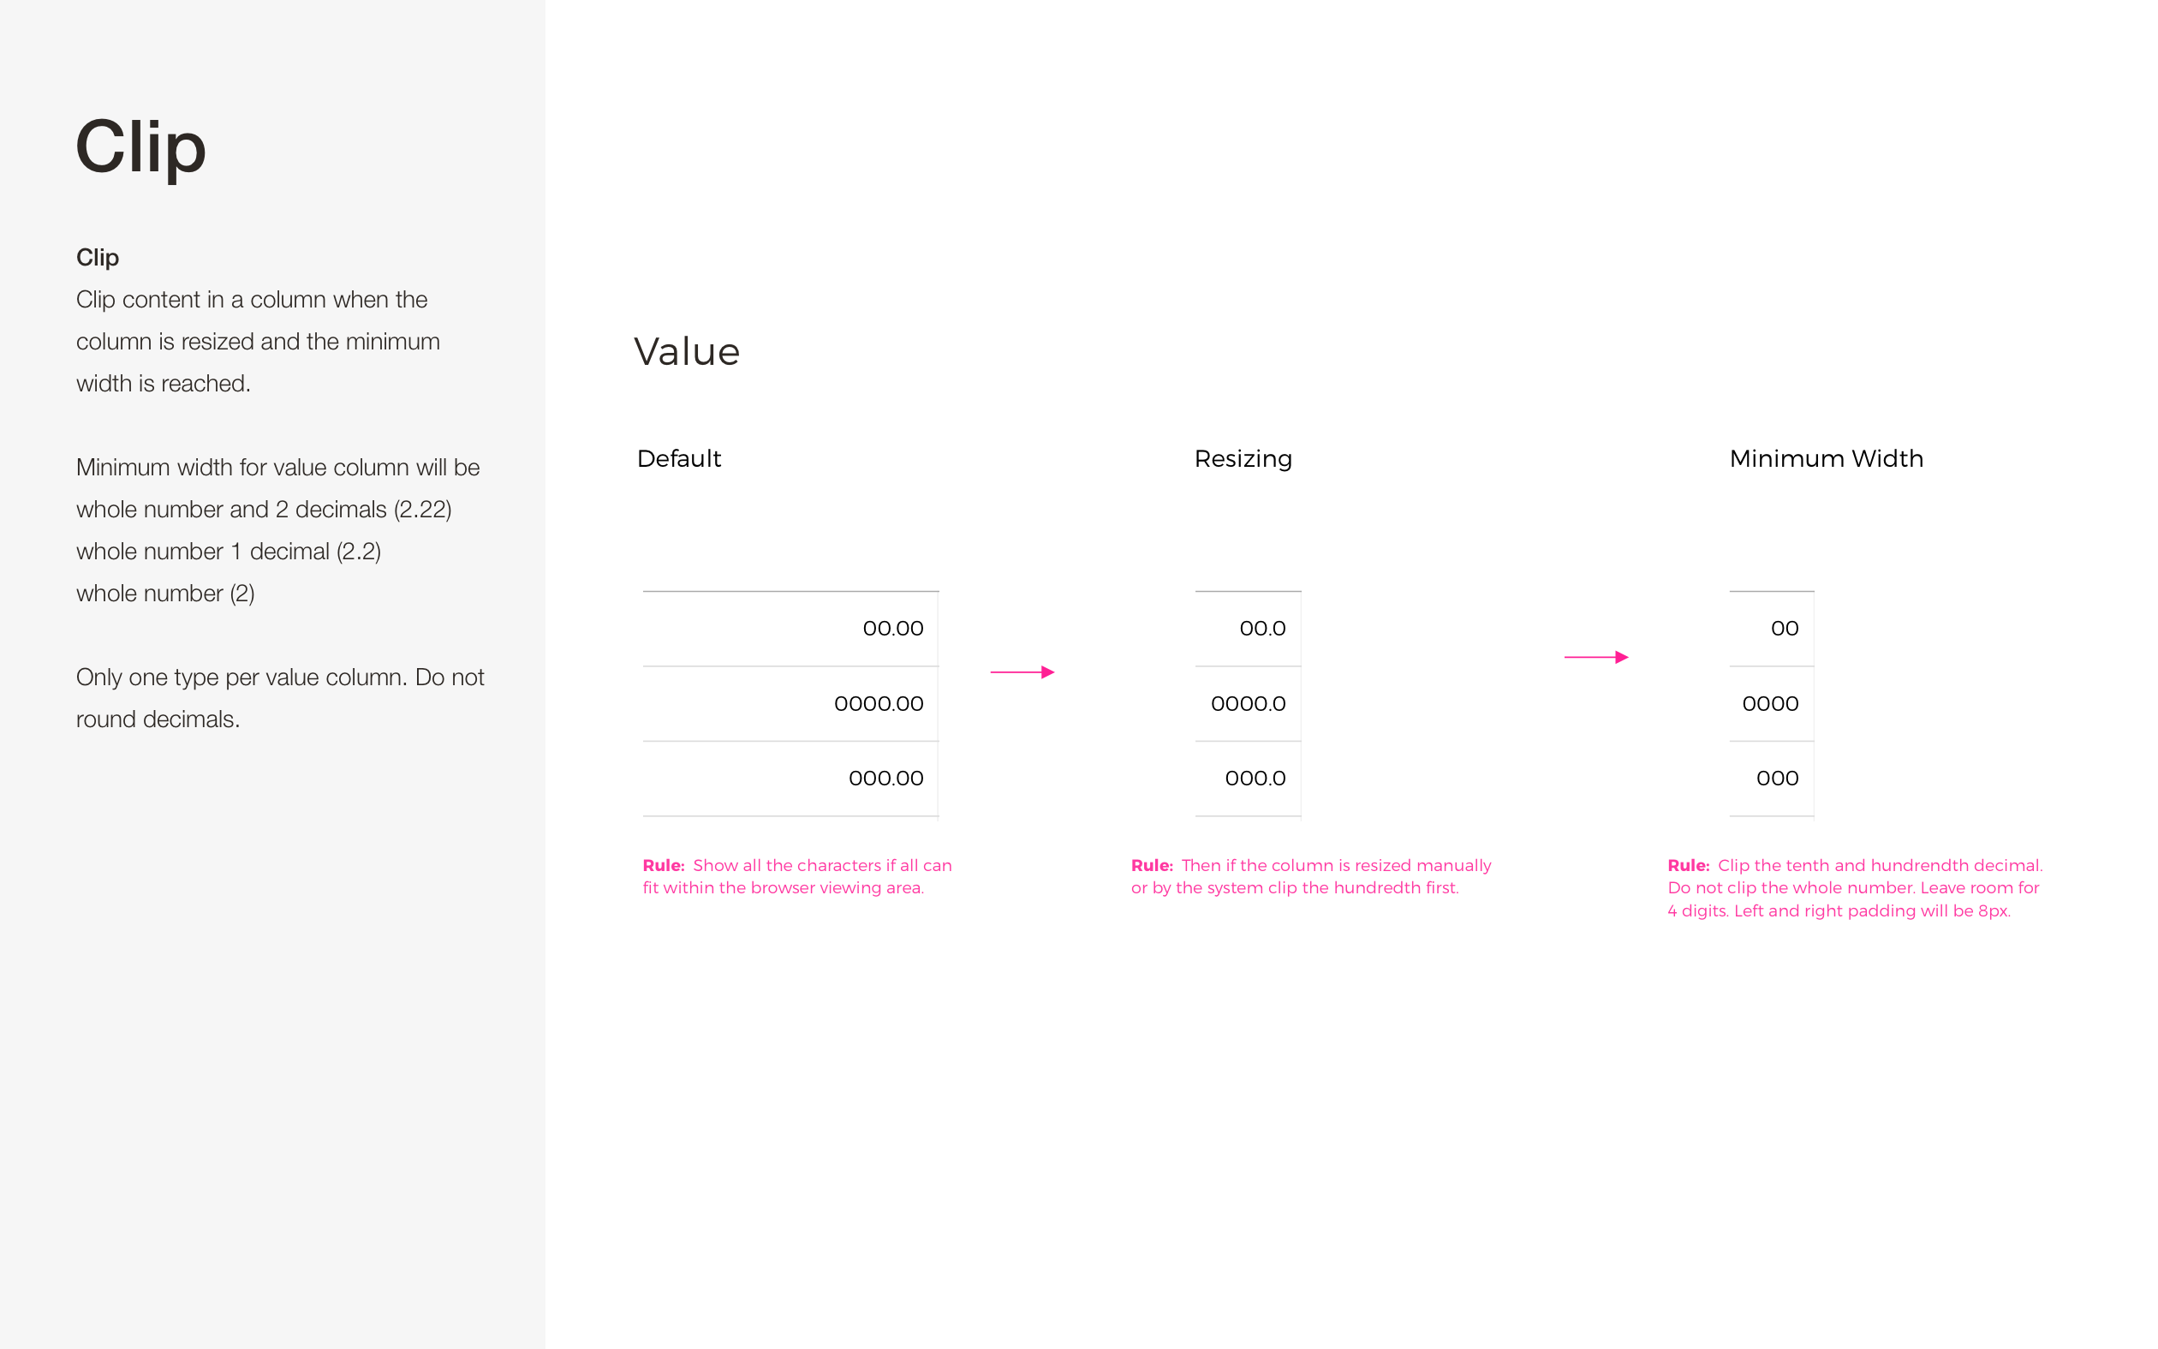Click the rule text about showing all characters

797,876
